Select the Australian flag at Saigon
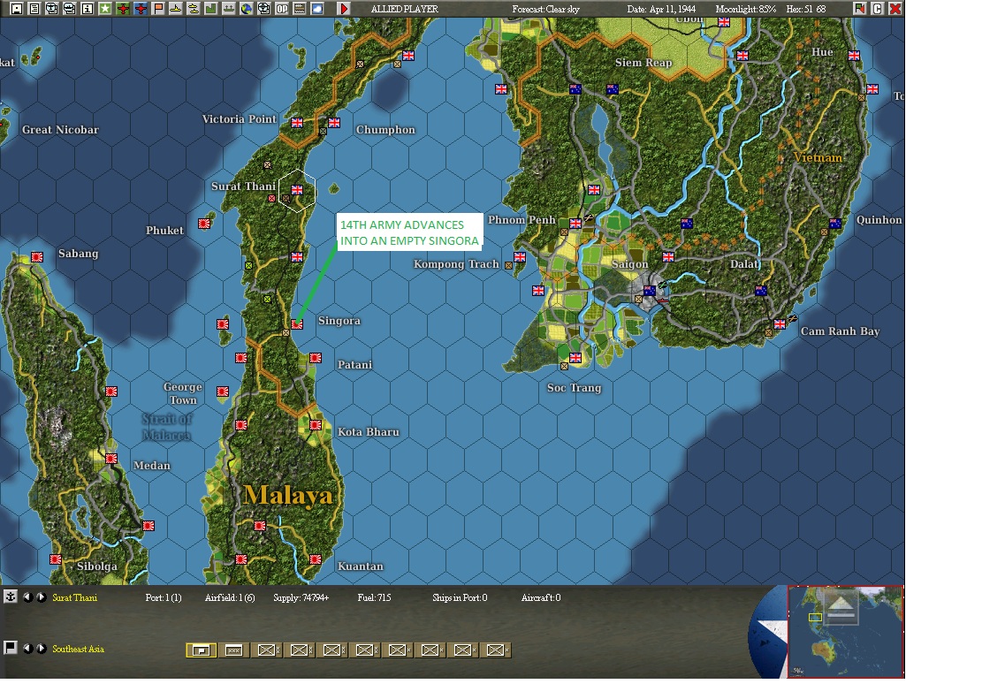Screen dimensions: 1005x684 650,291
